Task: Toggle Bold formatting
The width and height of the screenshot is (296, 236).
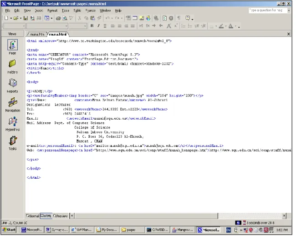Action: (92, 26)
